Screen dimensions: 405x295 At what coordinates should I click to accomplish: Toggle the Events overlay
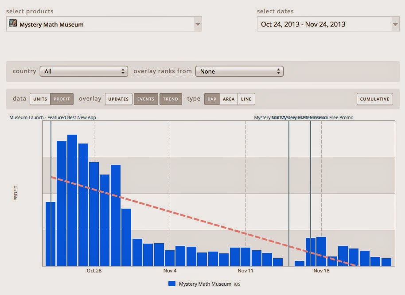coord(146,99)
